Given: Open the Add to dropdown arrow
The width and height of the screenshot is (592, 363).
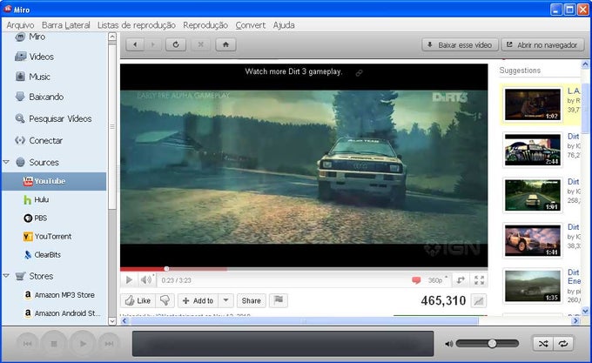Looking at the screenshot, I should tap(225, 300).
